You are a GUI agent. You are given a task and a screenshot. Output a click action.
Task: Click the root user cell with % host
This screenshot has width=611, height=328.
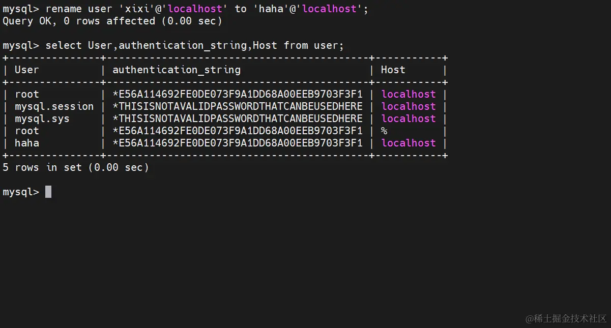point(26,131)
